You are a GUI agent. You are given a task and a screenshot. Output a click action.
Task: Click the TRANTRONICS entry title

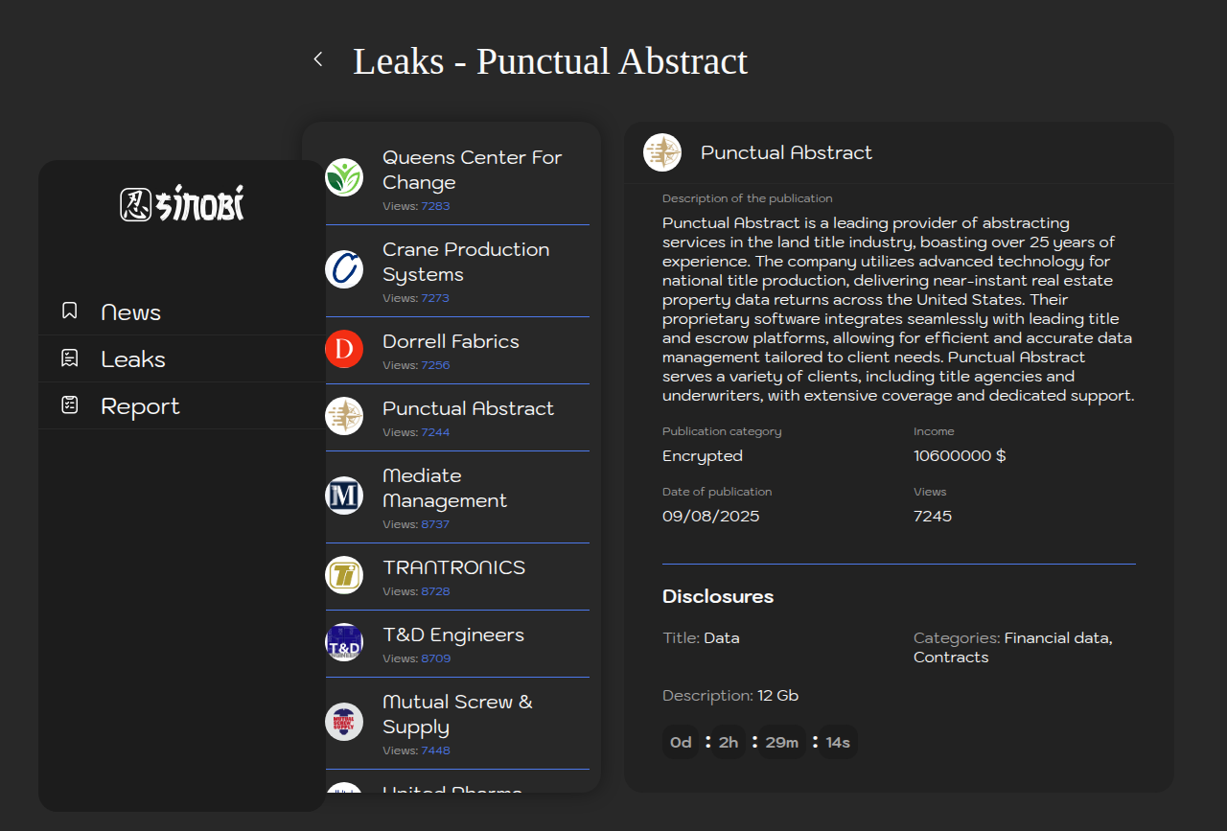453,567
